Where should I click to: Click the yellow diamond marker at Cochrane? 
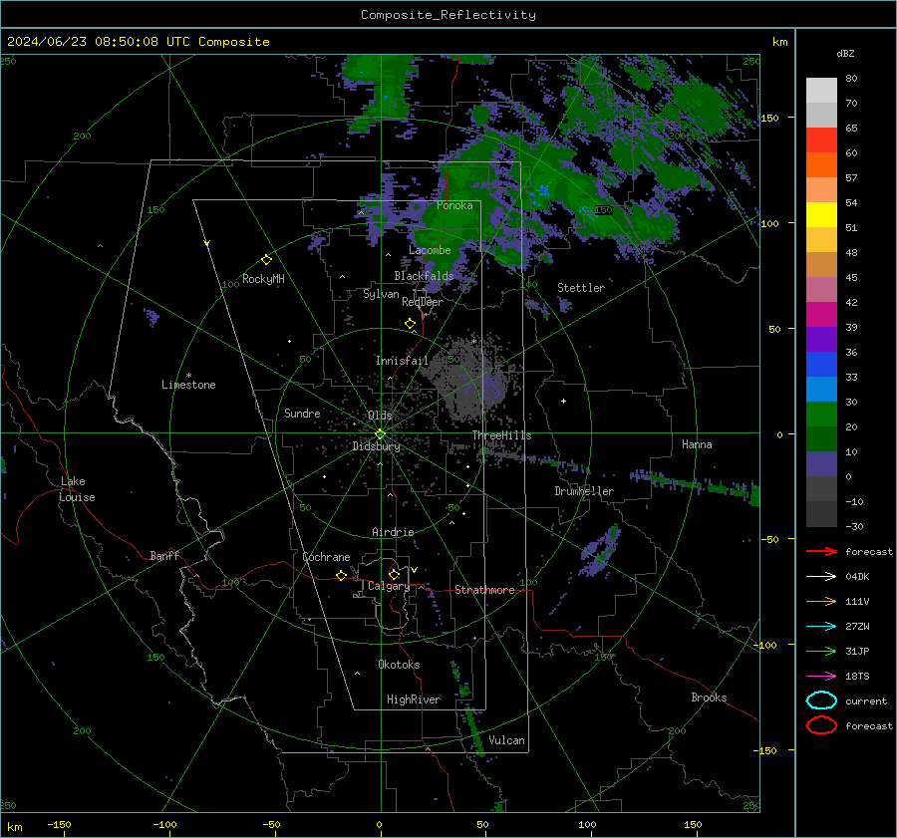[x=341, y=575]
